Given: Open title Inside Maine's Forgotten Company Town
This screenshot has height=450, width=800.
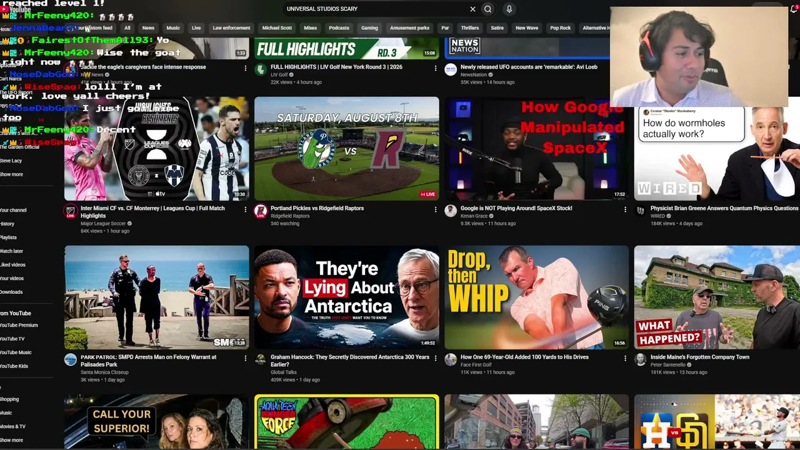Looking at the screenshot, I should click(700, 357).
